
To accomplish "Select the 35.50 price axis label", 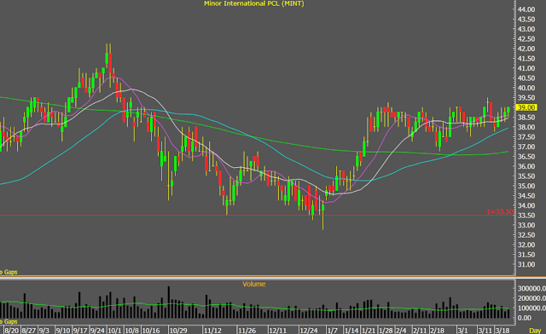I will [x=526, y=176].
